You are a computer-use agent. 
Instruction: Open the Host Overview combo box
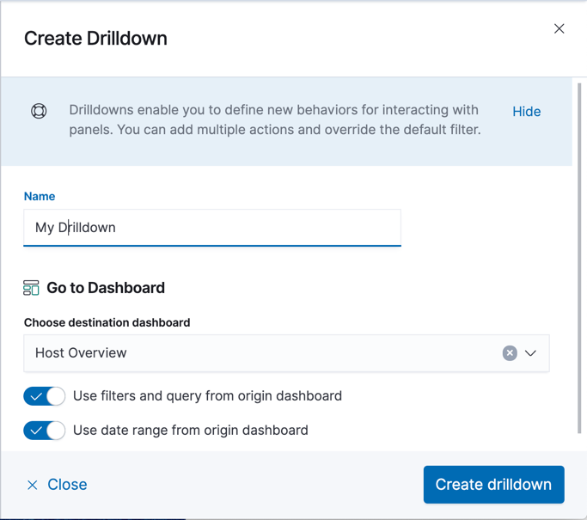coord(258,353)
